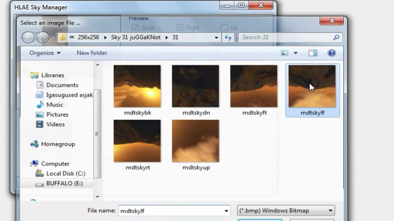
Task: Click the refresh icon beside address bar
Action: (x=228, y=37)
